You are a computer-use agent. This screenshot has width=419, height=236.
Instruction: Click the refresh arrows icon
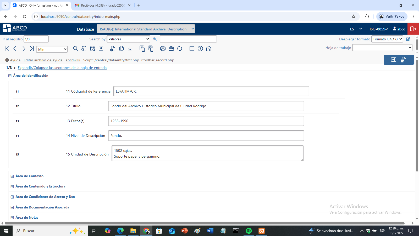coord(180,49)
